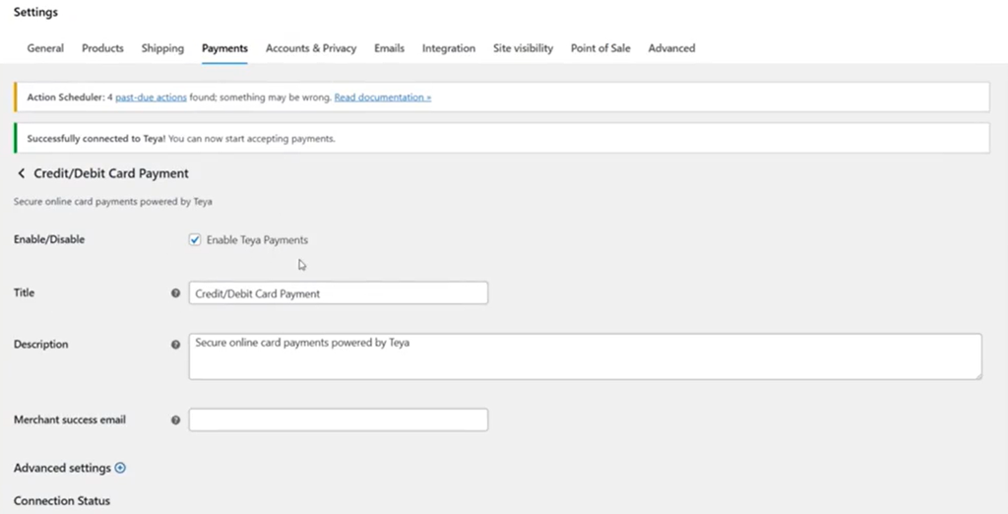Screen dimensions: 1008x514
Task: Click the Successfully connected to Teya! notice text
Action: point(181,138)
